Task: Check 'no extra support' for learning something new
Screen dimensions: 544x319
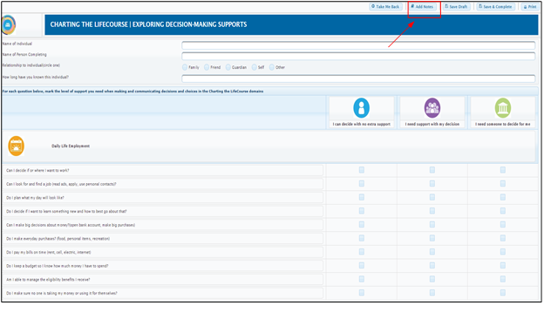Action: (362, 211)
